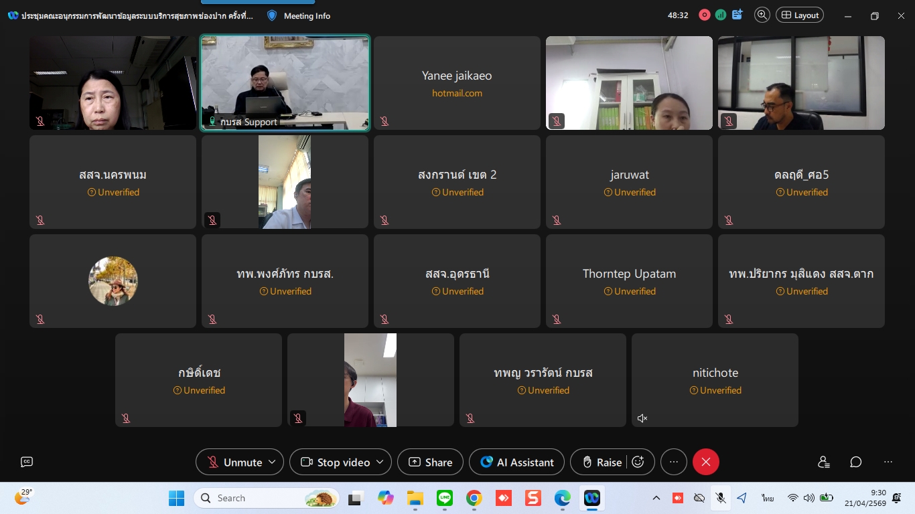Open the Layout dropdown
The height and width of the screenshot is (514, 915).
[x=800, y=15]
